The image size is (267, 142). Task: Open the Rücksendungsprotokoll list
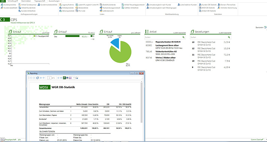110,8
